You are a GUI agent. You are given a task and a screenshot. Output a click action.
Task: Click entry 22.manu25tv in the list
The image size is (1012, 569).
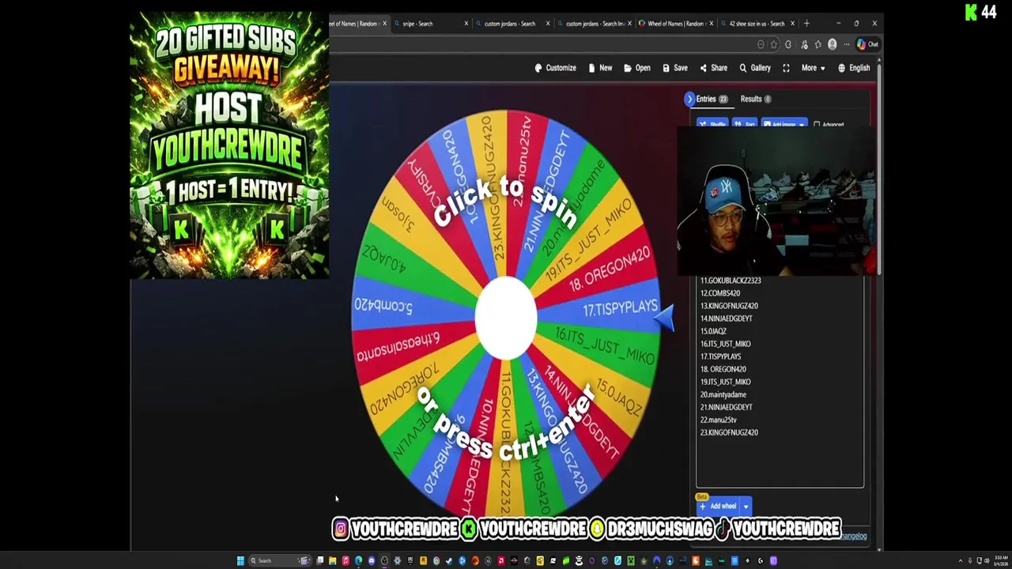[x=718, y=420]
